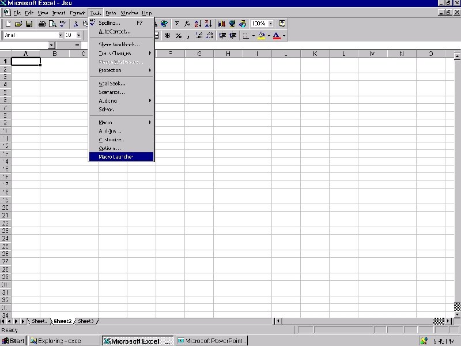Select column H header

pyautogui.click(x=228, y=54)
